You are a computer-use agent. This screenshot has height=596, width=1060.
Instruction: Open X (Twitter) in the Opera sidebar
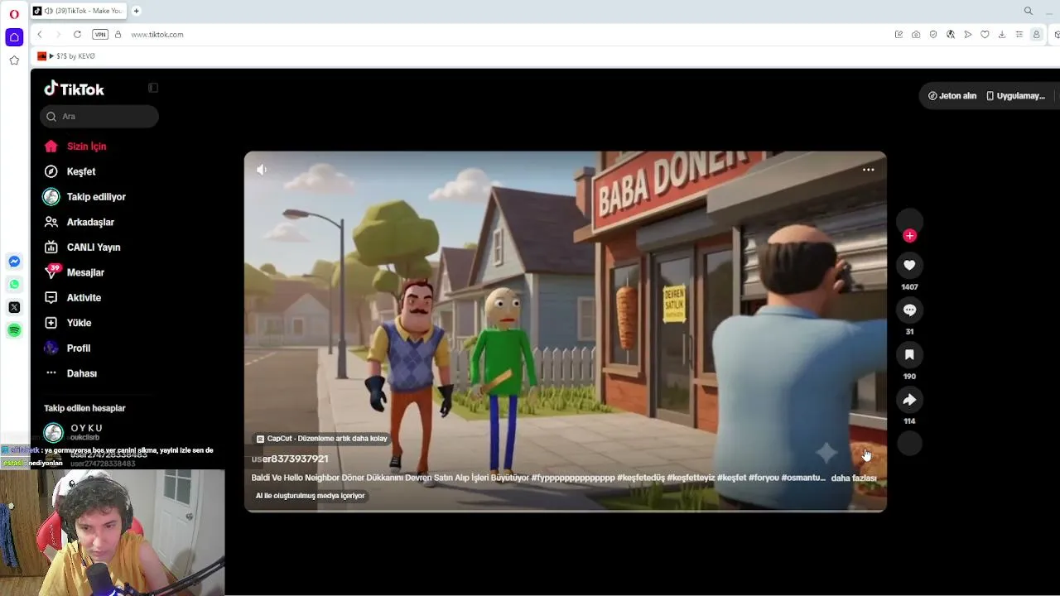[x=14, y=307]
